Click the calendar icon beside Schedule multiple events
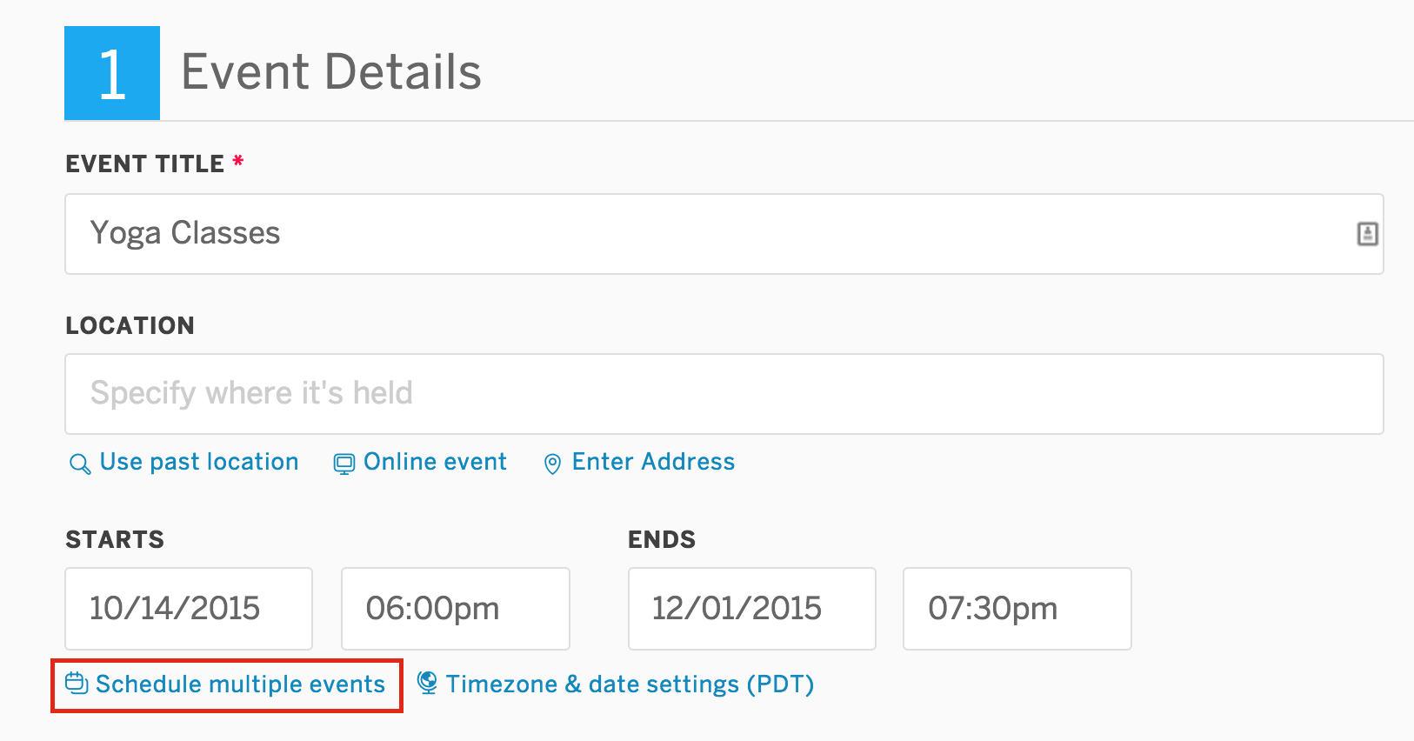Viewport: 1414px width, 741px height. [77, 684]
